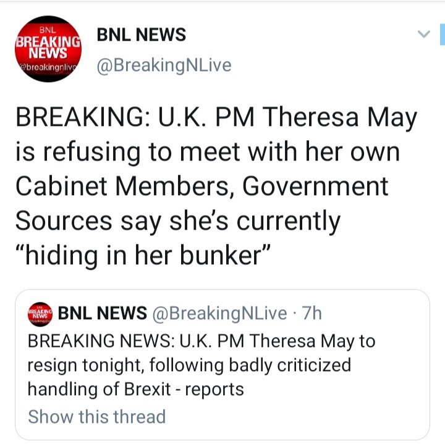Click the 7h timestamp on the quoted tweet
The height and width of the screenshot is (447, 445).
pyautogui.click(x=313, y=314)
